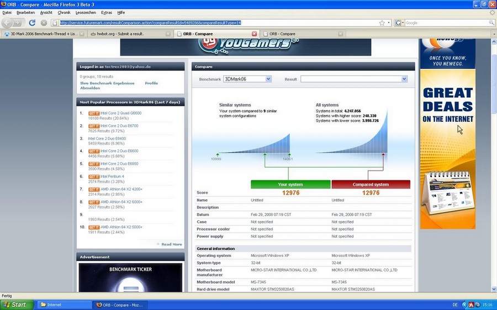
Task: Close the hwbot.org tab
Action: [168, 34]
